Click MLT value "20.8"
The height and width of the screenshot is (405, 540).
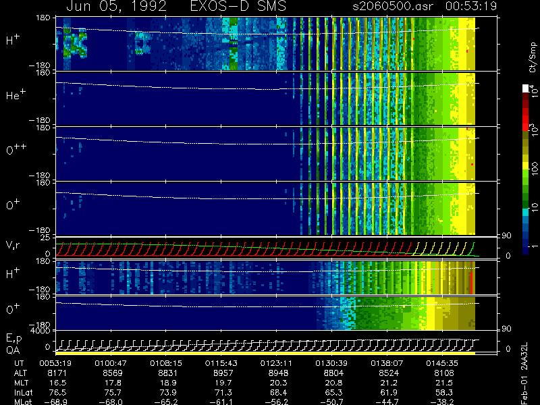pos(334,383)
